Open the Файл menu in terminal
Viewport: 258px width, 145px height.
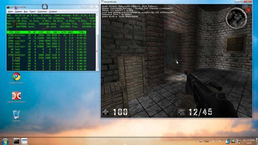[x=10, y=12]
